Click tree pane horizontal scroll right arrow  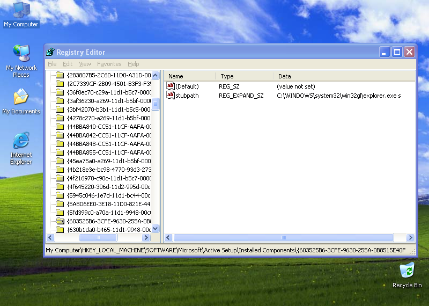point(146,237)
